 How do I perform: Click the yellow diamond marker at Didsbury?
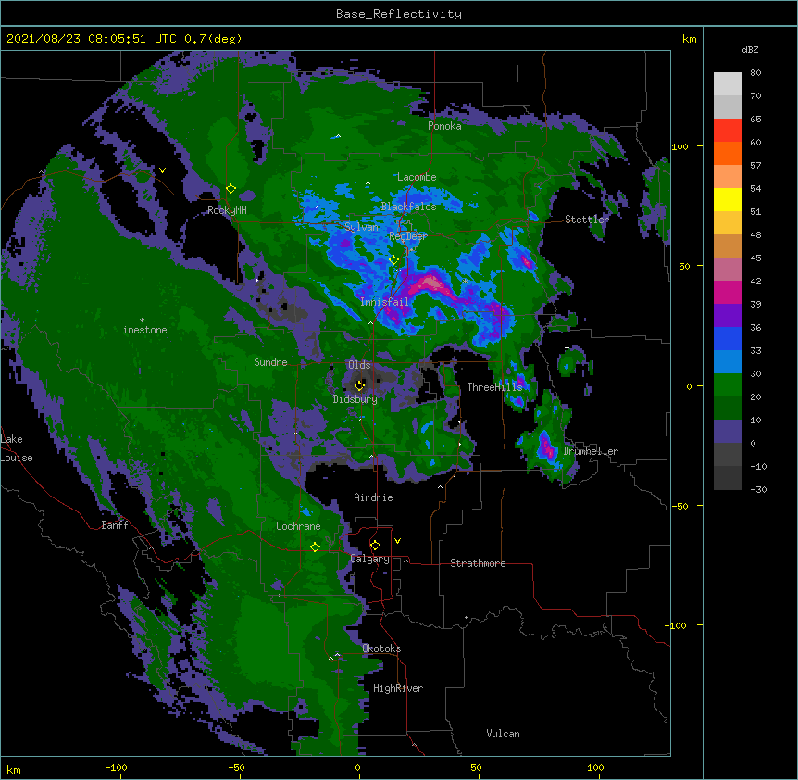[359, 385]
